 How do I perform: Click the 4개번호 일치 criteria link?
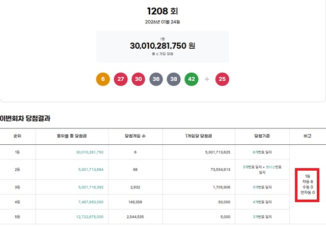[262, 202]
